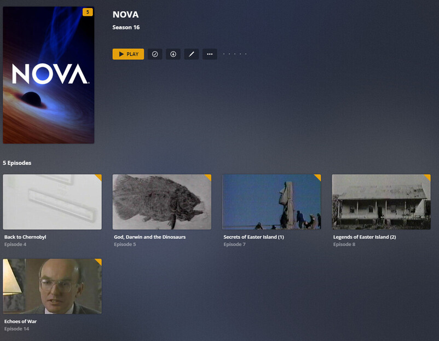
Task: Click the NOVA show title link
Action: click(125, 15)
